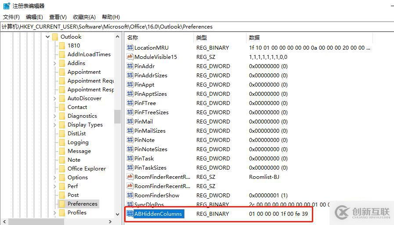Click data '01 00 00 00 1f 00 fe 39'

278,214
